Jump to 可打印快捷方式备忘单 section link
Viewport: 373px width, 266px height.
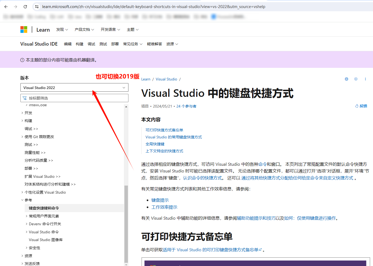tap(164, 130)
